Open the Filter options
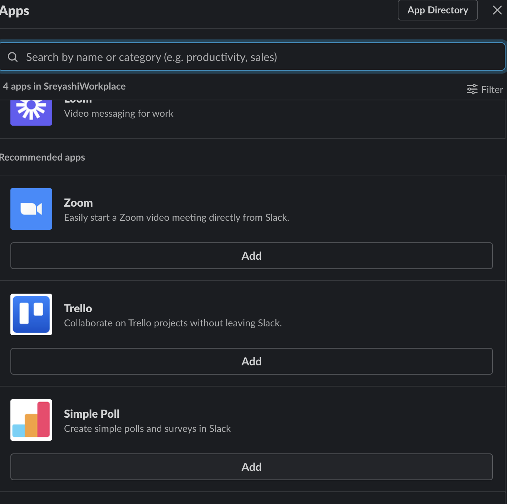 coord(485,89)
